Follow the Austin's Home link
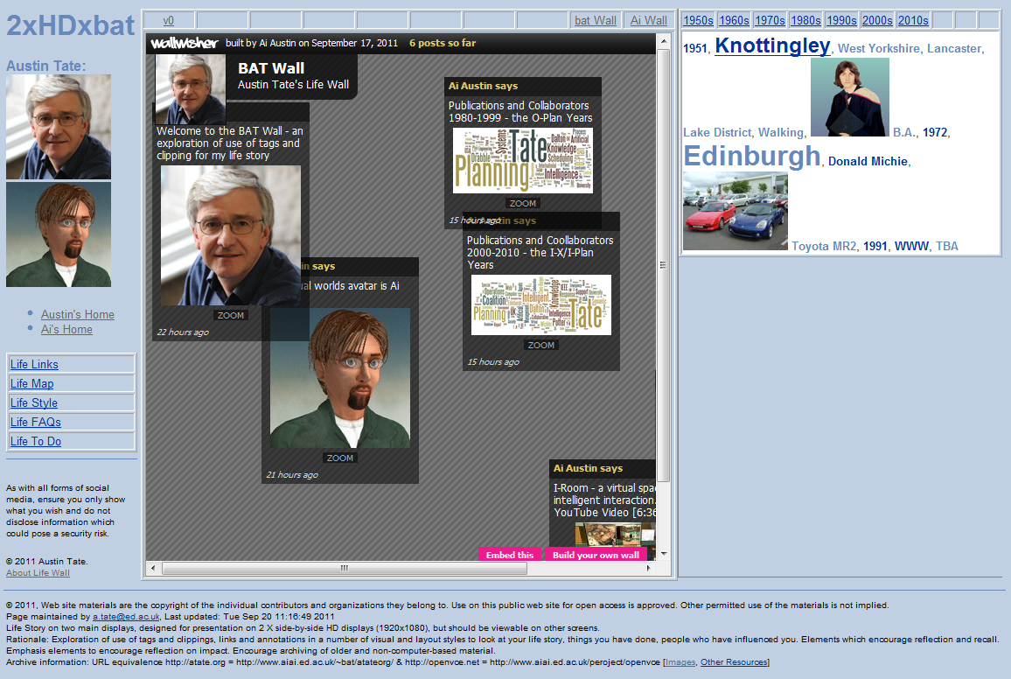The height and width of the screenshot is (679, 1011). click(78, 314)
